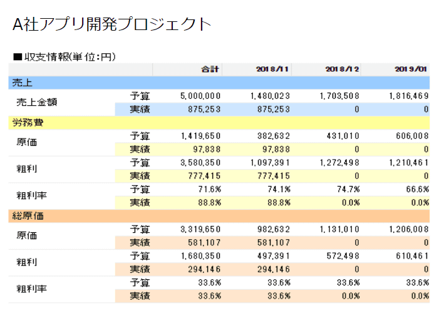This screenshot has height=313, width=444.
Task: Click the orange 総原価 section row
Action: [219, 215]
